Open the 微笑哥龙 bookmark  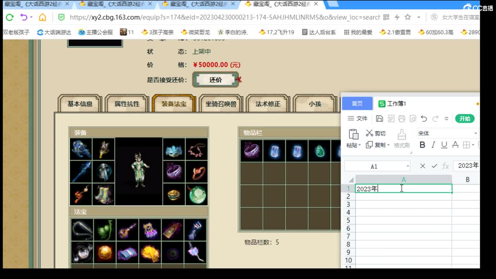(x=195, y=32)
